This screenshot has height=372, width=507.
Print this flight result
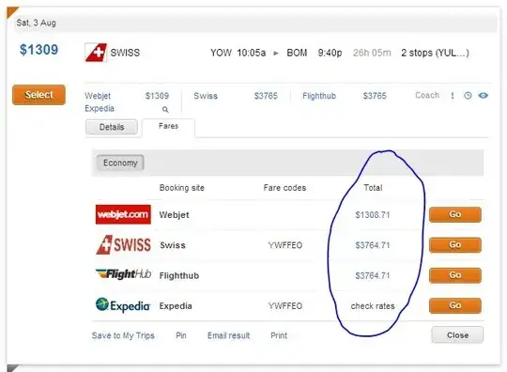(x=279, y=335)
